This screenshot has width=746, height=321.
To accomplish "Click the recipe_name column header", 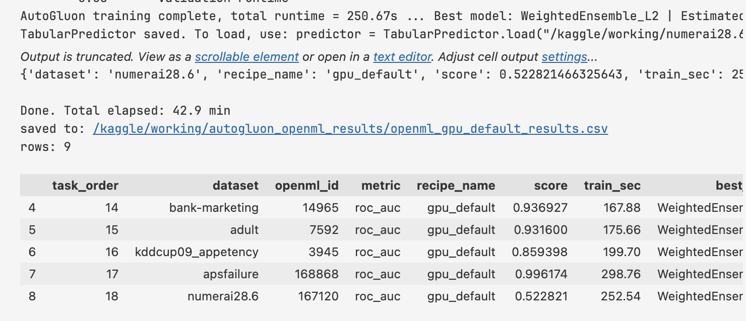I will click(x=456, y=186).
